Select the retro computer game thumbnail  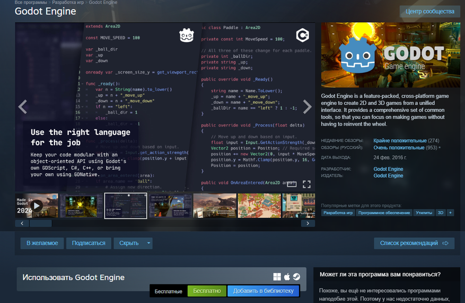(299, 206)
